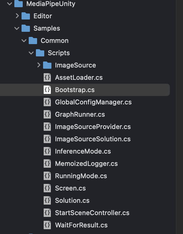Open ImageSourceProvider.cs file name
The image size is (183, 234).
click(x=93, y=127)
